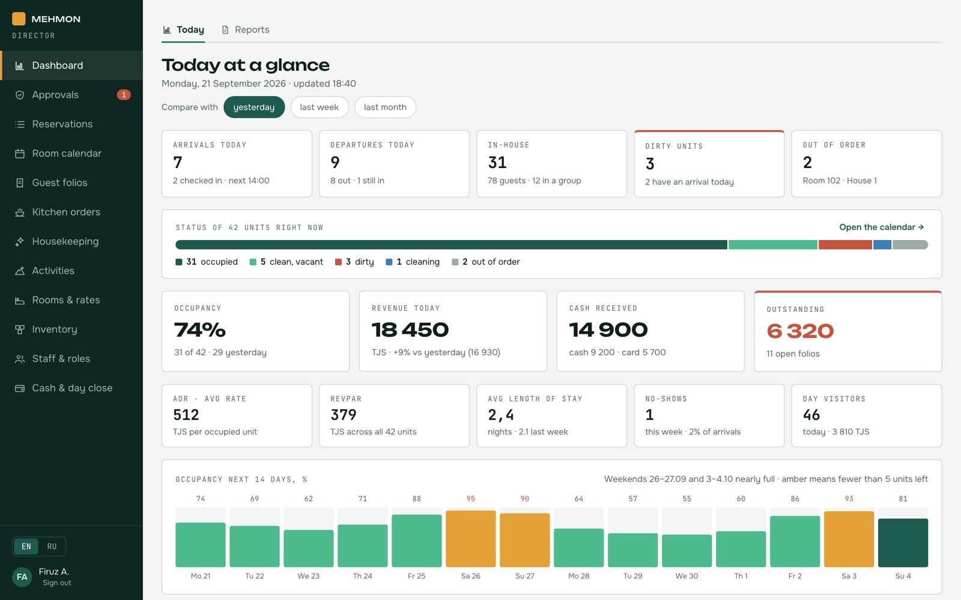Open the Dirty Units card
The image size is (961, 600).
point(709,164)
